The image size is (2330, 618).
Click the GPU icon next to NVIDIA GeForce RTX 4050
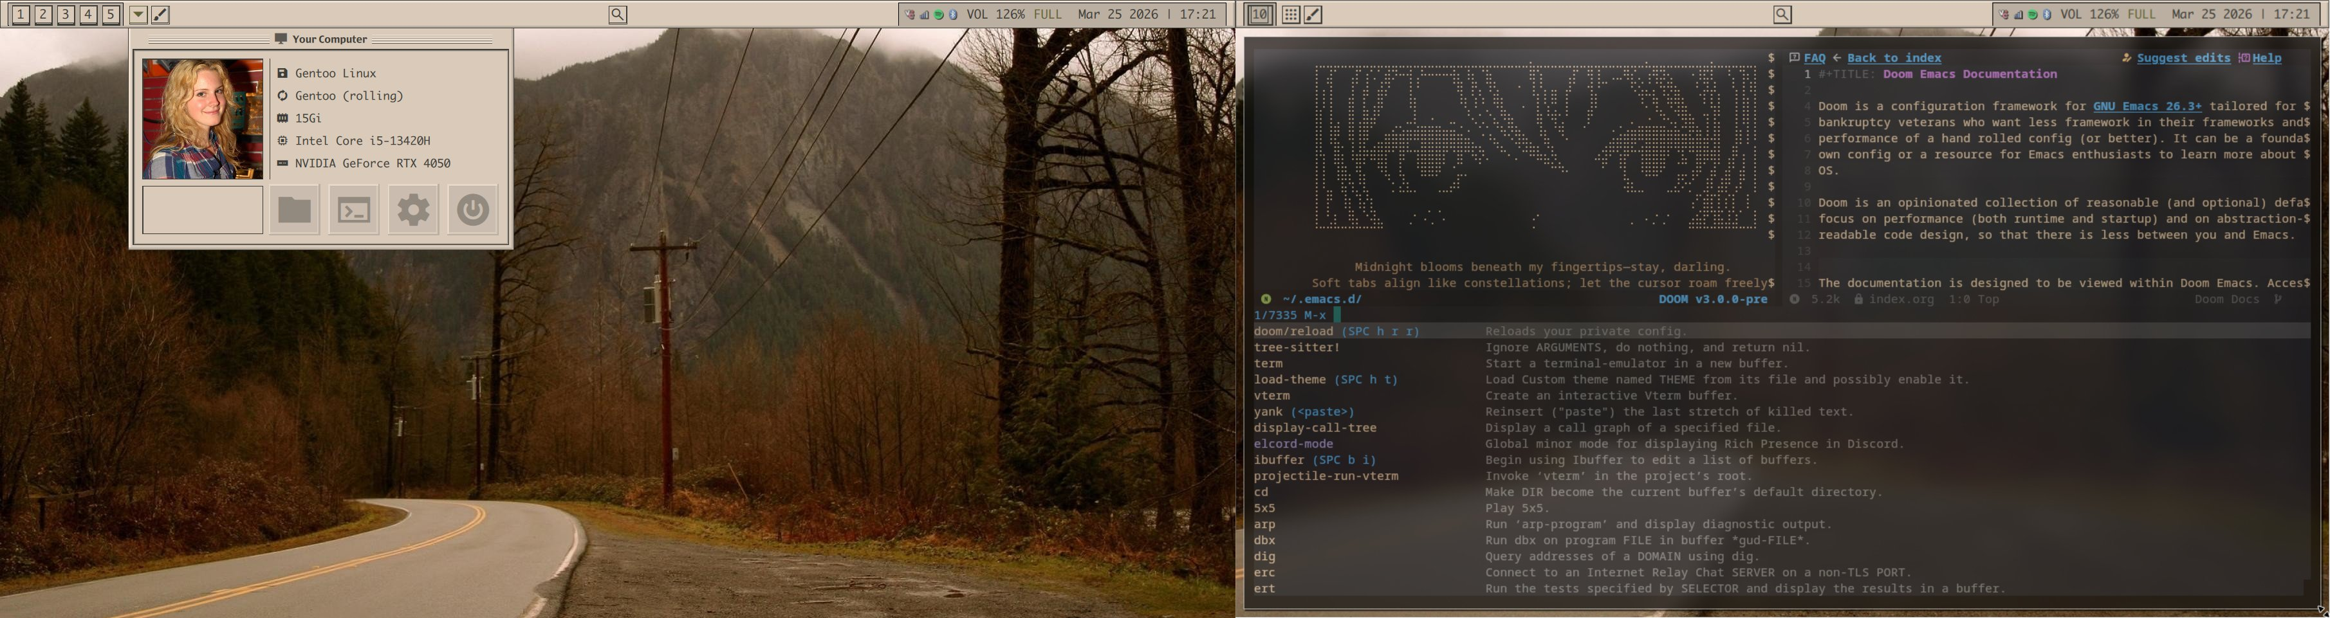click(x=282, y=163)
